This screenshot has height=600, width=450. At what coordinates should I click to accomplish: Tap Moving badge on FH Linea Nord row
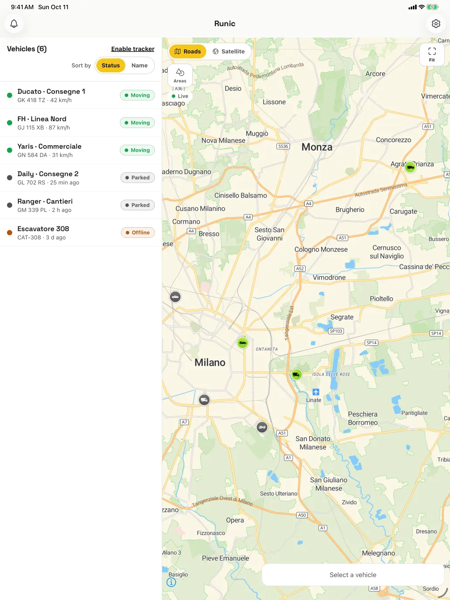[x=137, y=123]
